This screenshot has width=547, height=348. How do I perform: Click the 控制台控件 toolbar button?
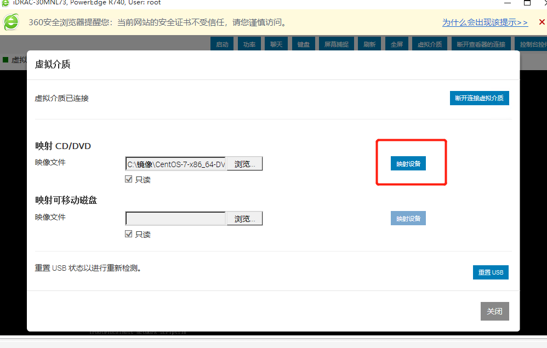click(531, 44)
